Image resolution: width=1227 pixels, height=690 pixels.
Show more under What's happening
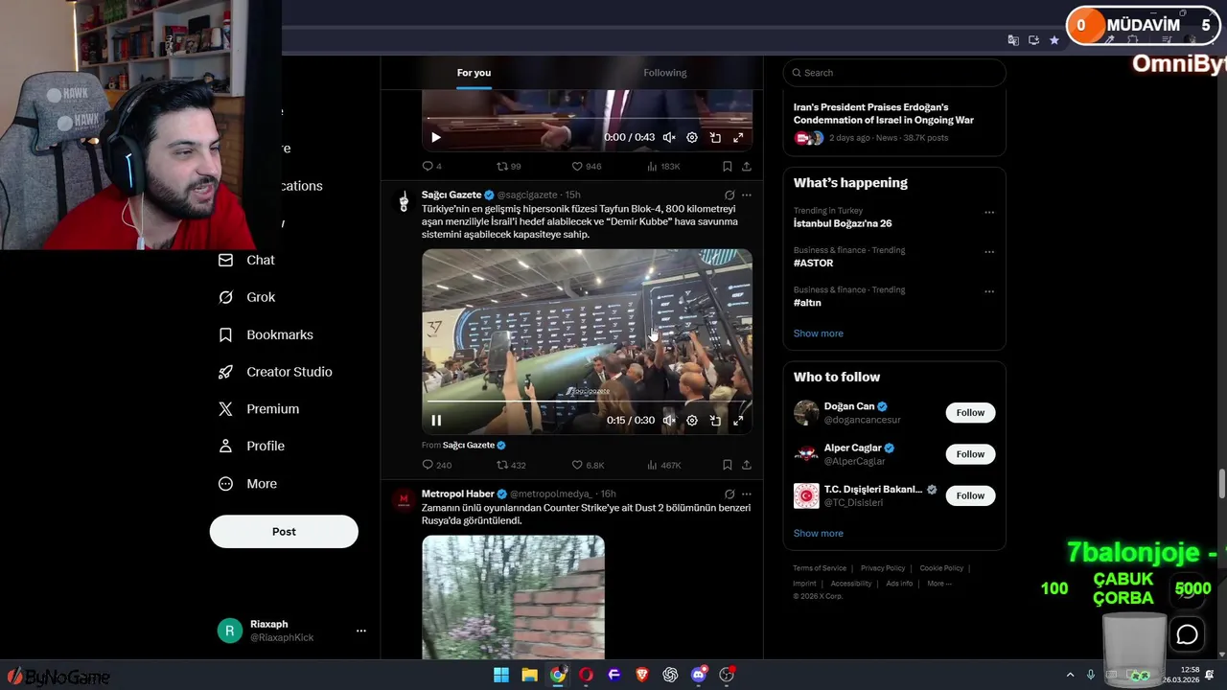click(818, 333)
